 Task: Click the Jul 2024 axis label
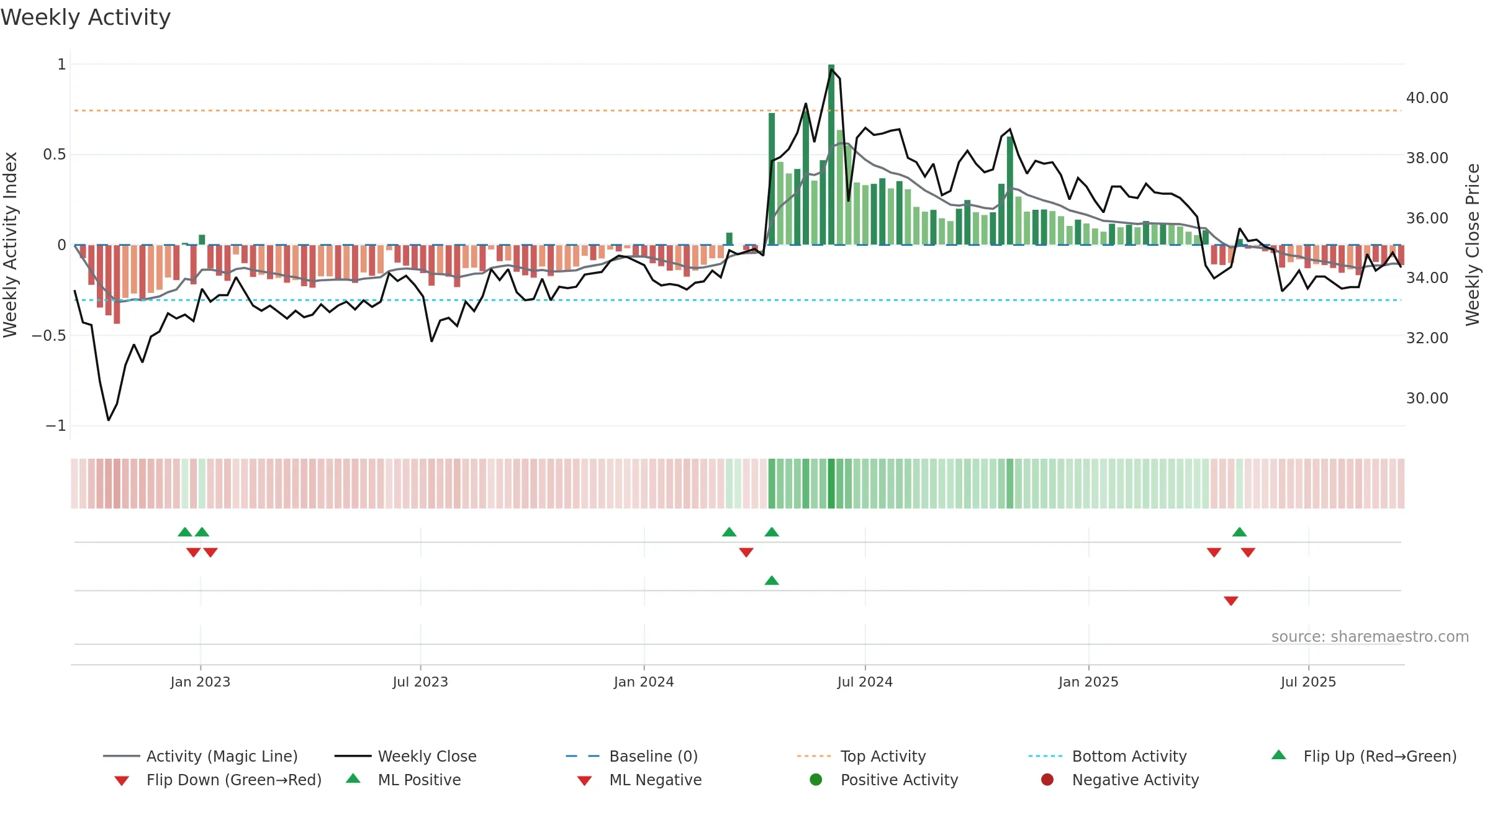[x=865, y=682]
